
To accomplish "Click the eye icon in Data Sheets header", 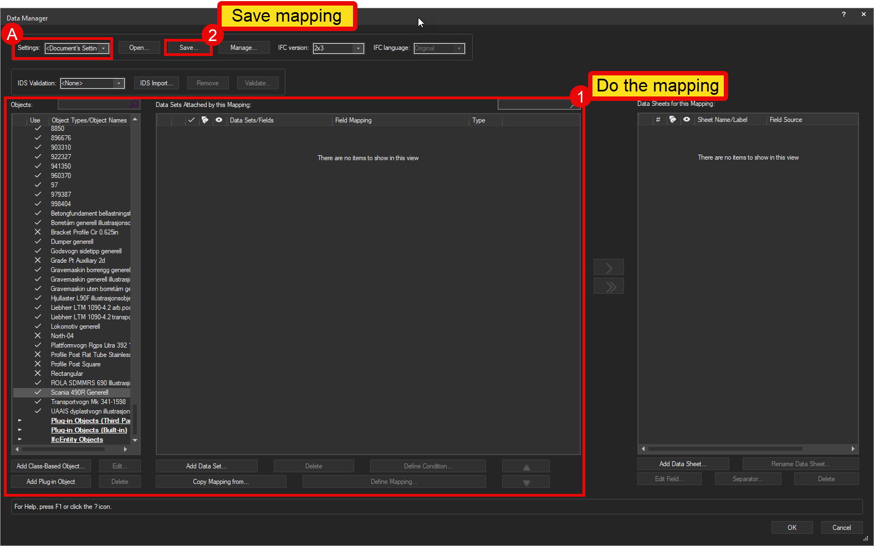I will (687, 119).
